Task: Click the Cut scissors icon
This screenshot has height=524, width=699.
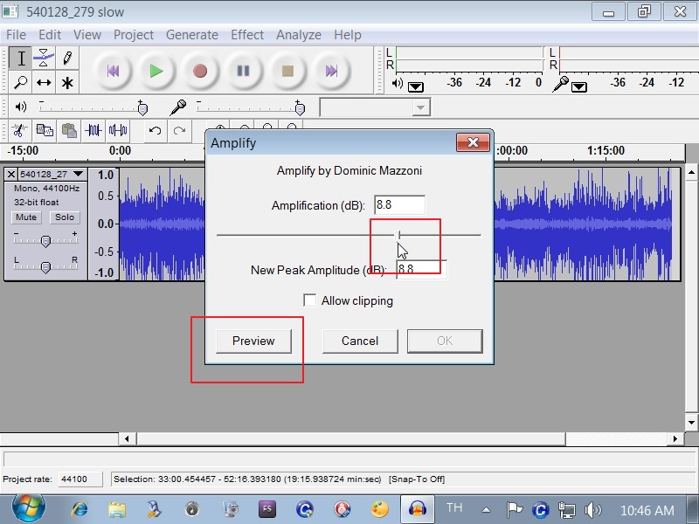Action: [x=19, y=130]
